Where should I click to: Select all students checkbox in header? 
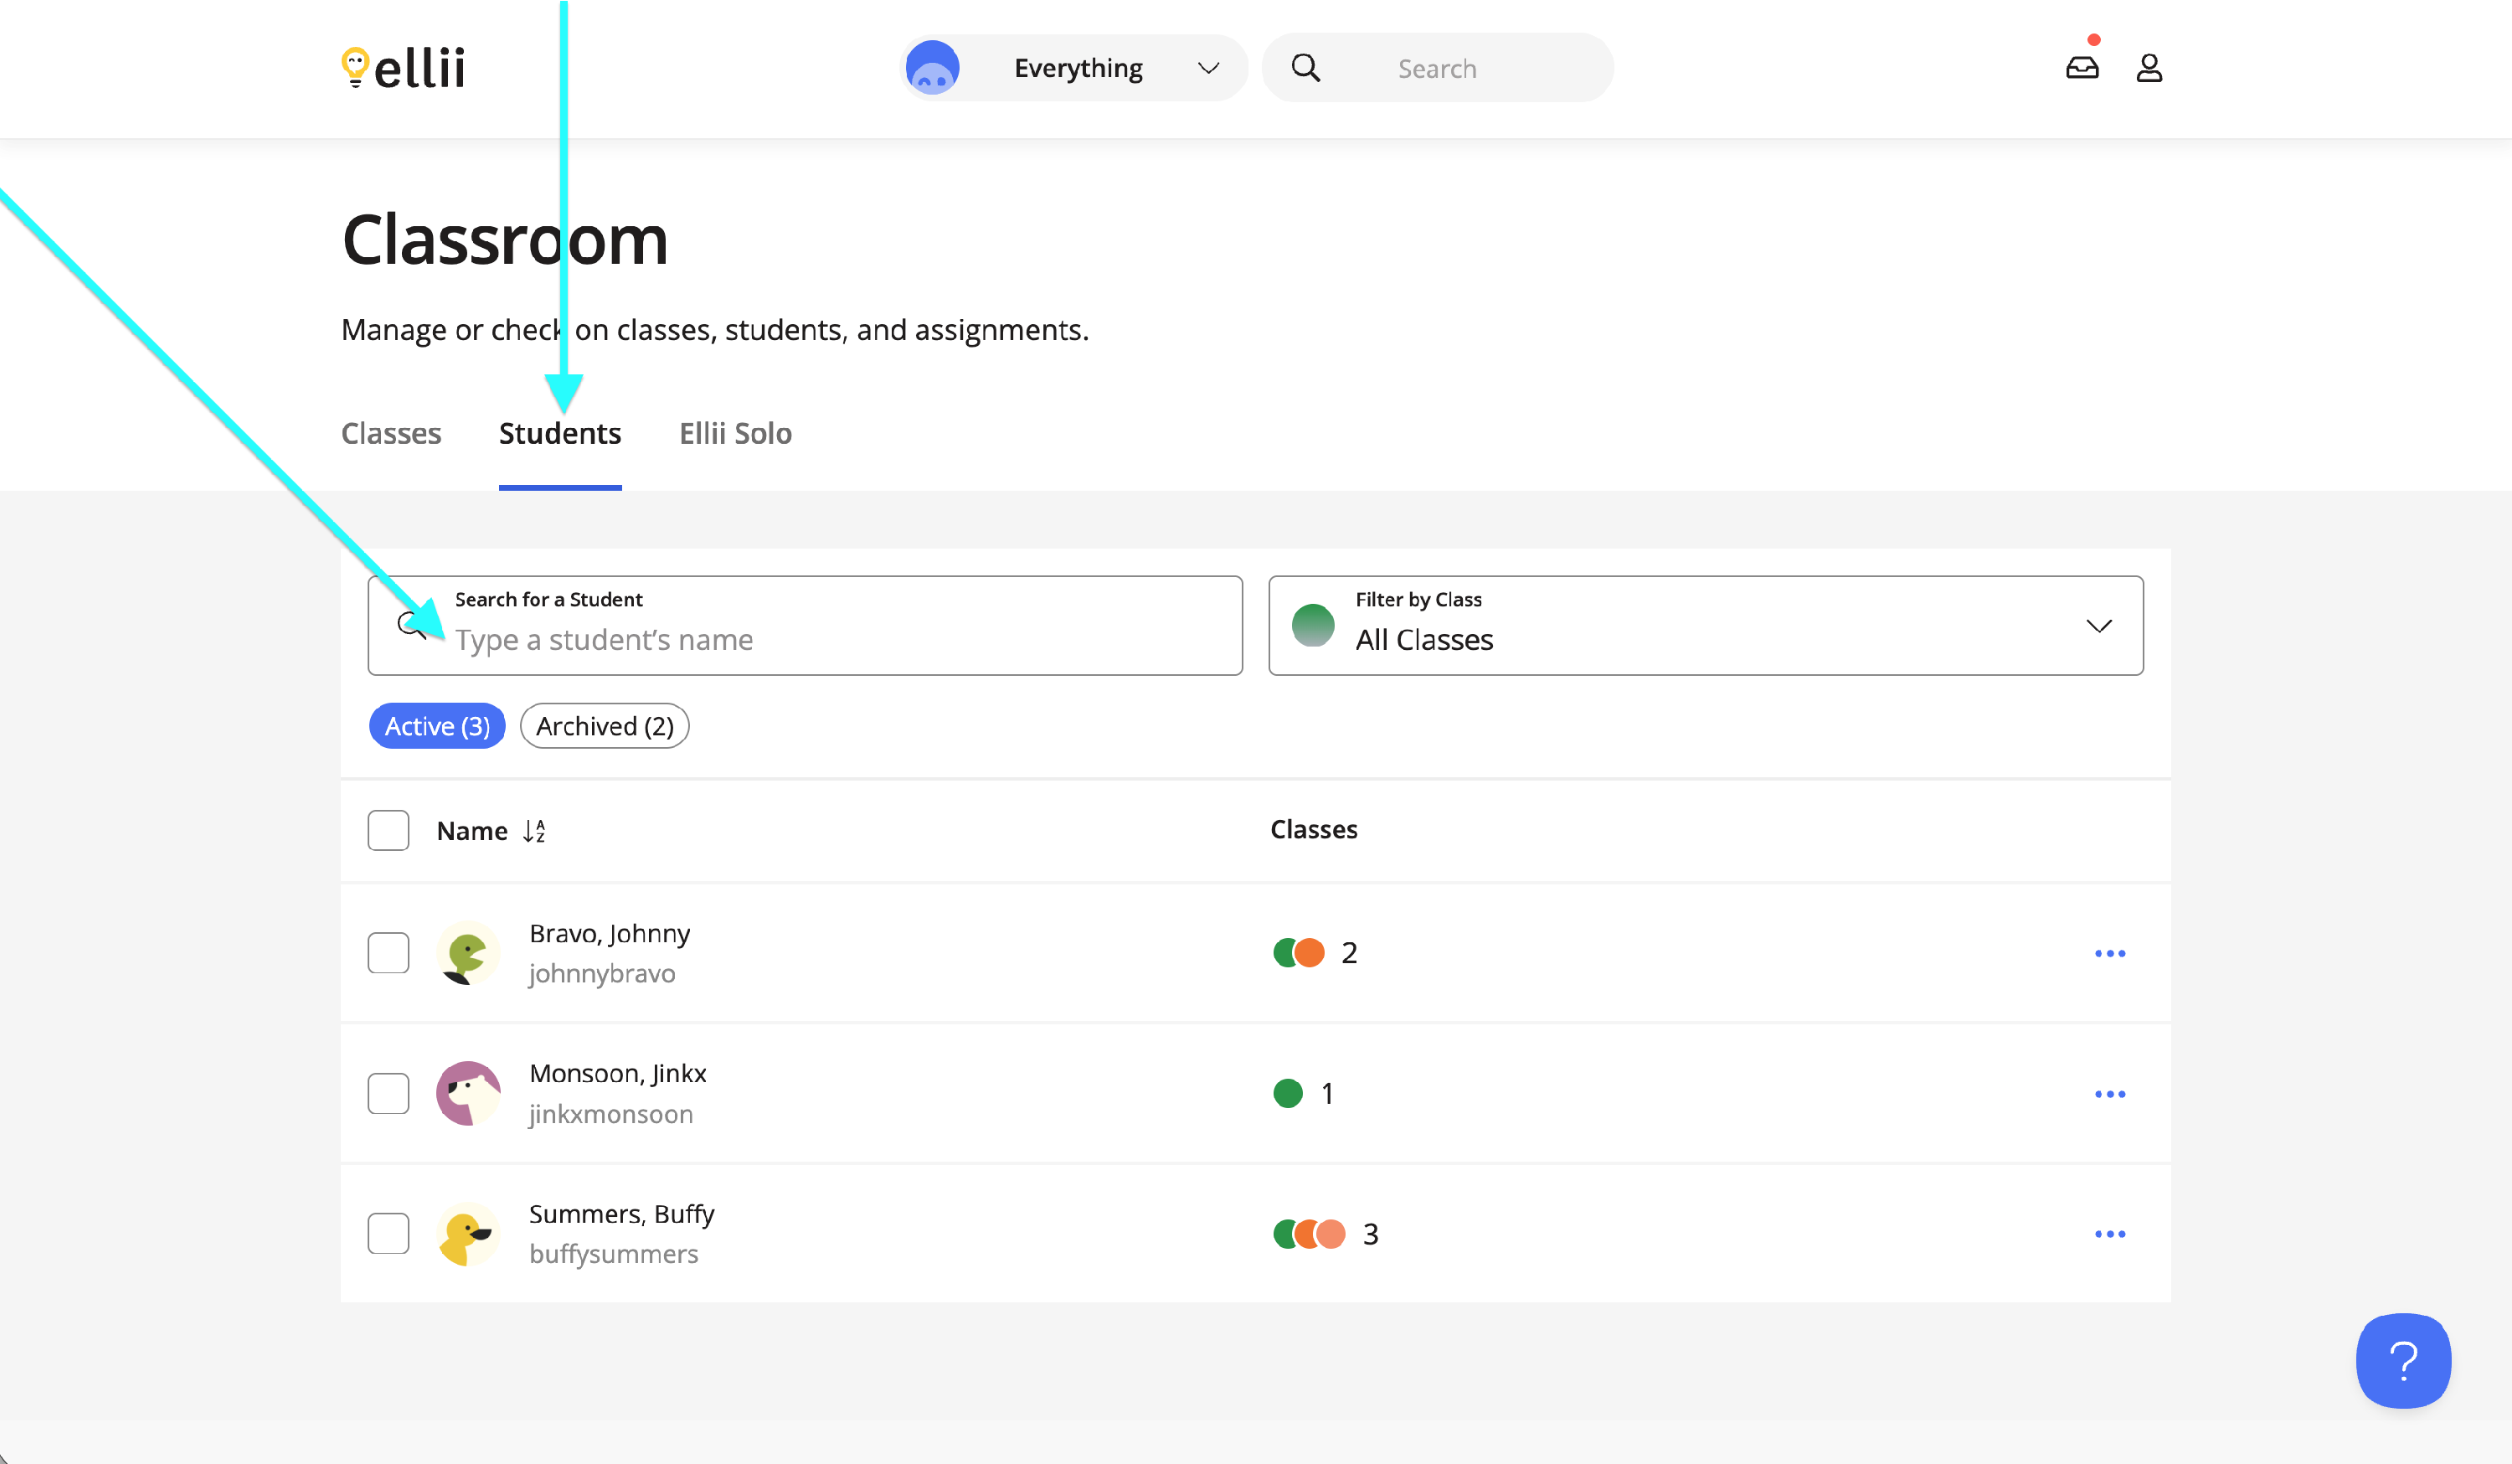[388, 831]
